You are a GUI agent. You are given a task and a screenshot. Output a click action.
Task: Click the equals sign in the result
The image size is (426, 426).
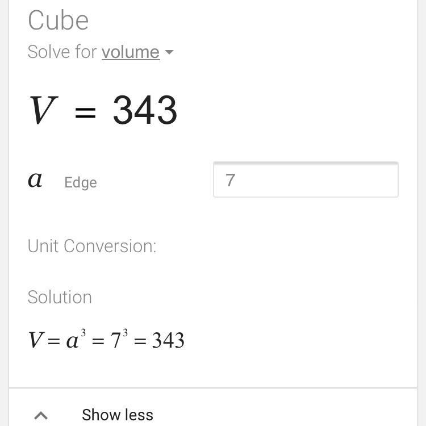click(x=85, y=112)
